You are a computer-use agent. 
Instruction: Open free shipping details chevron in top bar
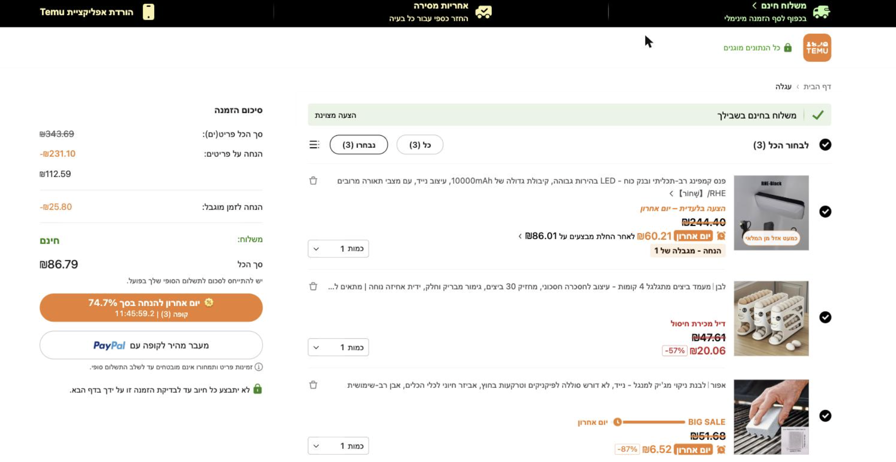click(754, 6)
